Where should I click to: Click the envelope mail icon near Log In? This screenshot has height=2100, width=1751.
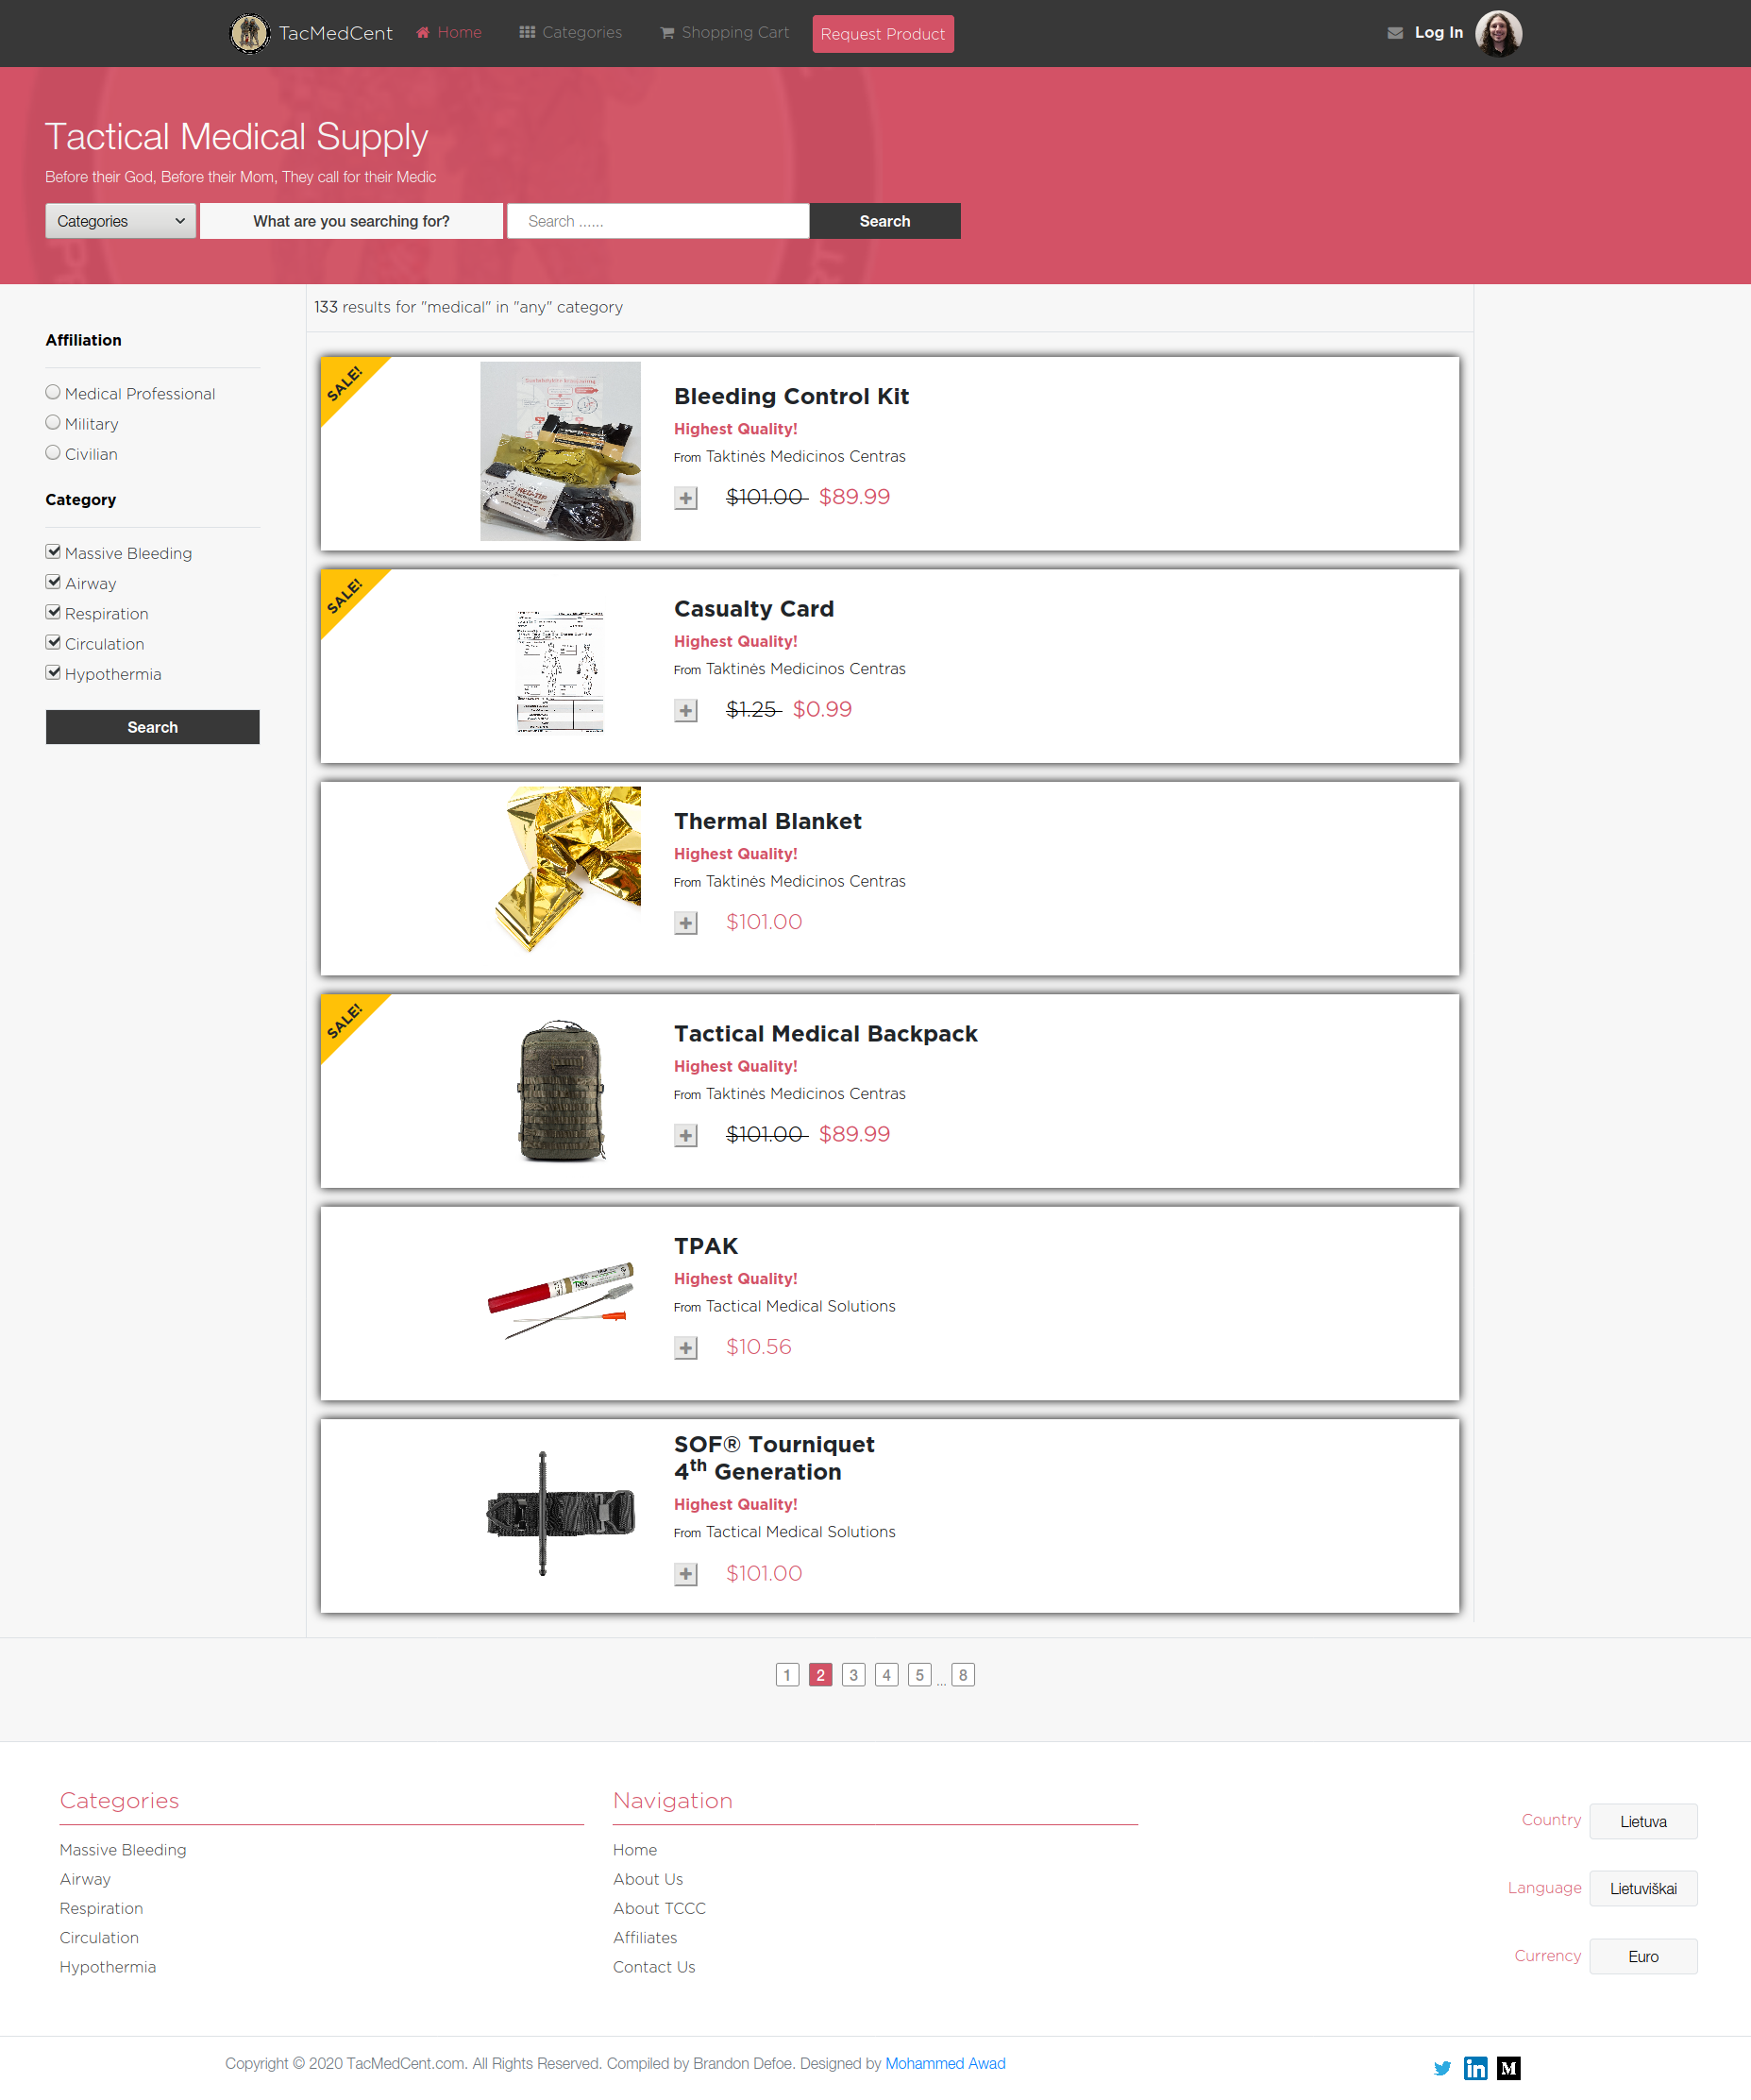click(x=1394, y=33)
